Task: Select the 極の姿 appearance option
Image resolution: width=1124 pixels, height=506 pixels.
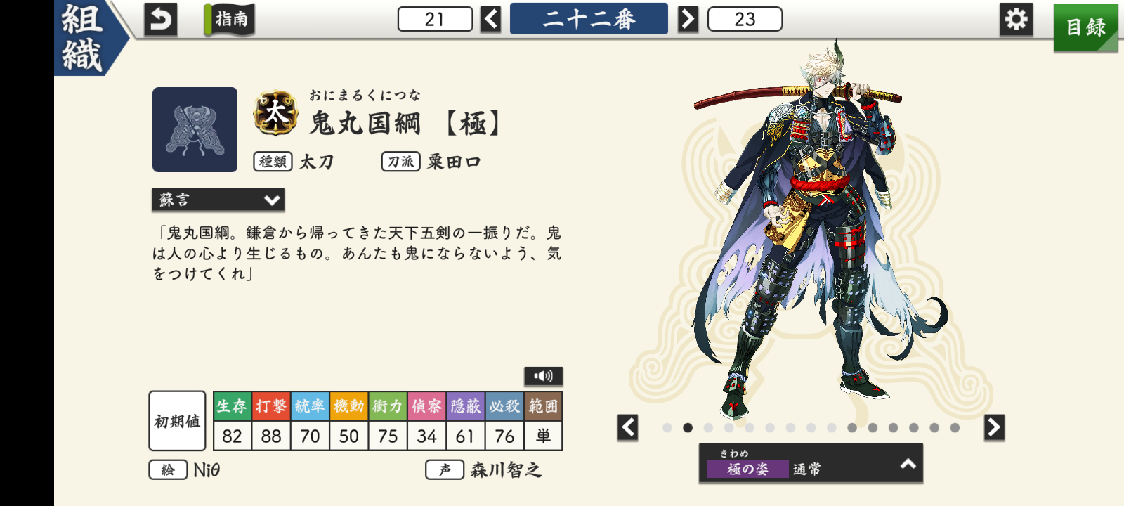Action: [x=747, y=469]
